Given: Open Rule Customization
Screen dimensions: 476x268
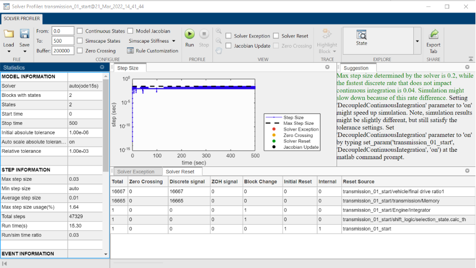Looking at the screenshot, I should click(x=152, y=51).
